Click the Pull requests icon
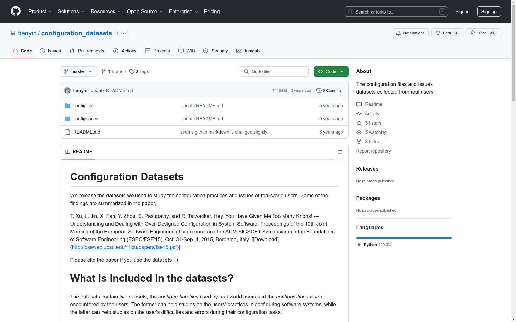516x322 pixels. point(72,51)
